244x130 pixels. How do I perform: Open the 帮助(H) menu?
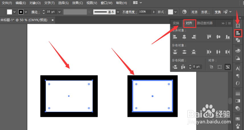pyautogui.click(x=121, y=3)
